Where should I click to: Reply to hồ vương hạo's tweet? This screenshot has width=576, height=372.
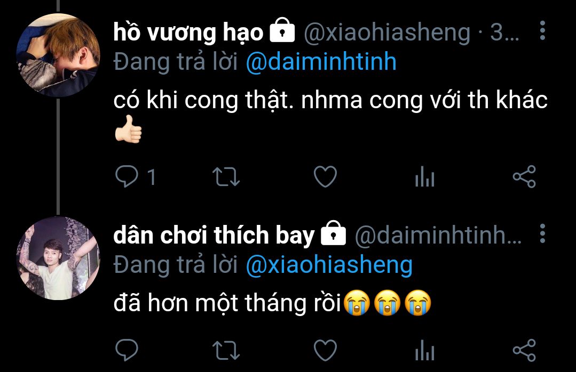[127, 176]
